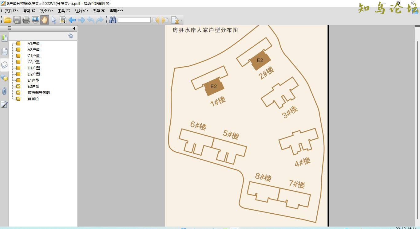The height and width of the screenshot is (229, 420).
Task: Go to next view with blue right arrow
Action: [x=81, y=20]
